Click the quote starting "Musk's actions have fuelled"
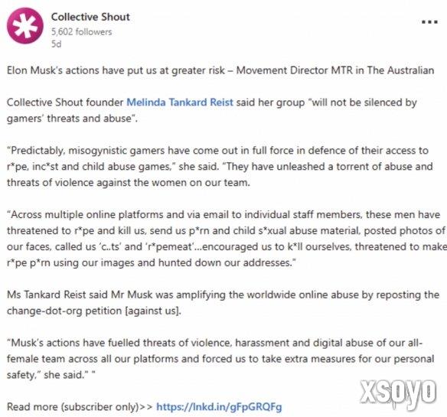The height and width of the screenshot is (417, 447). pyautogui.click(x=220, y=359)
